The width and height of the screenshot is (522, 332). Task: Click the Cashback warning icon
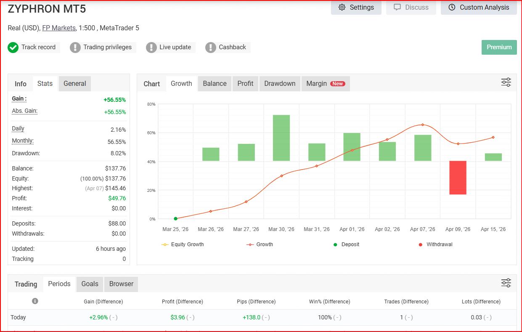coord(211,47)
